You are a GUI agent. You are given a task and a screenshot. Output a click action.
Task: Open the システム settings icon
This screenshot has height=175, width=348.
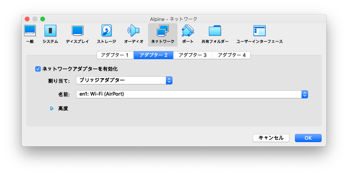click(50, 34)
